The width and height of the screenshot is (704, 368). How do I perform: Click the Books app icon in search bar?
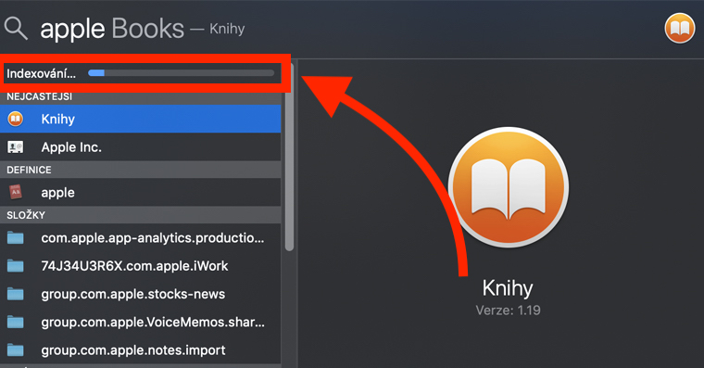(679, 28)
